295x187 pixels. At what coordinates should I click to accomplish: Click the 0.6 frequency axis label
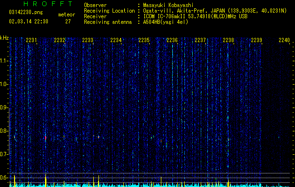tap(4, 178)
